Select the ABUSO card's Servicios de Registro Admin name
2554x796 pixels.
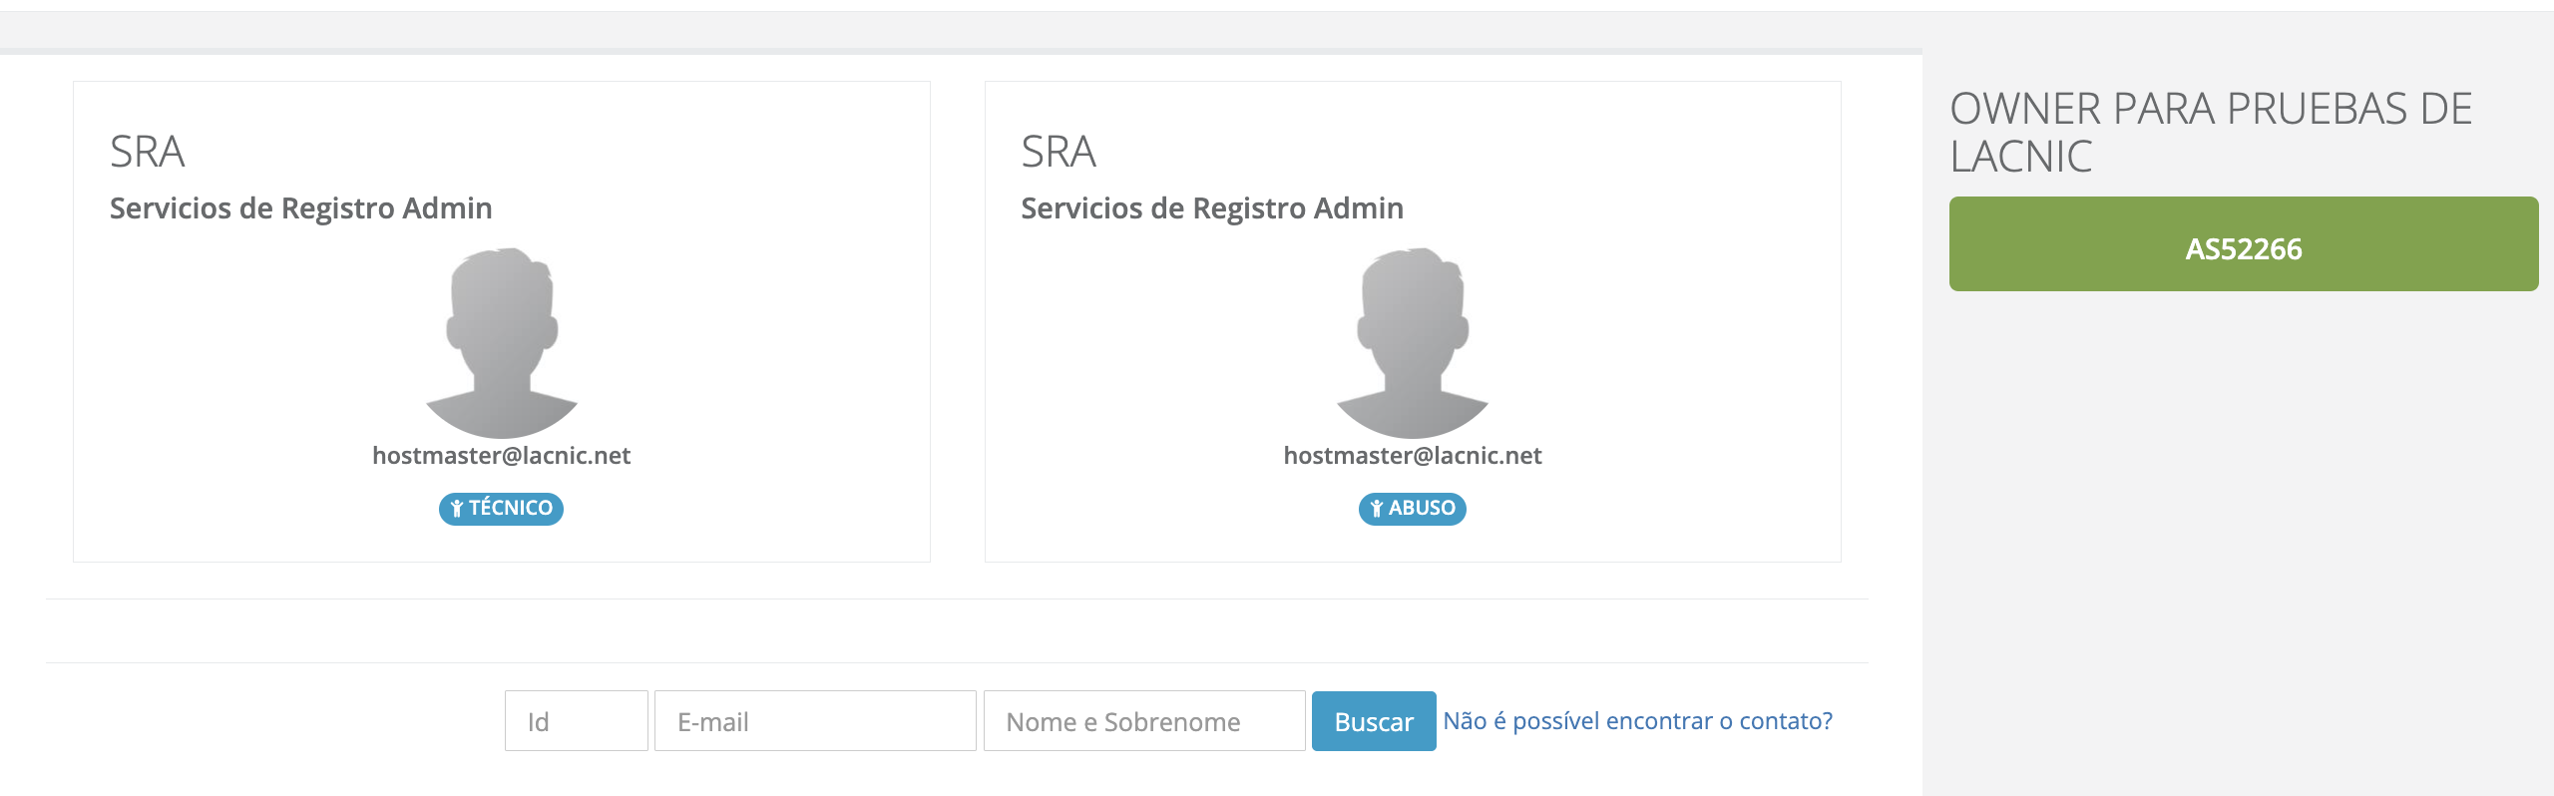pyautogui.click(x=1211, y=208)
